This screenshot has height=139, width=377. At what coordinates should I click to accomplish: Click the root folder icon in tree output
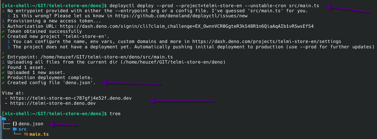pos(4,119)
